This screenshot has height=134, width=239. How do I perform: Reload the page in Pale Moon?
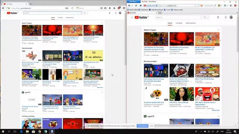point(136,6)
